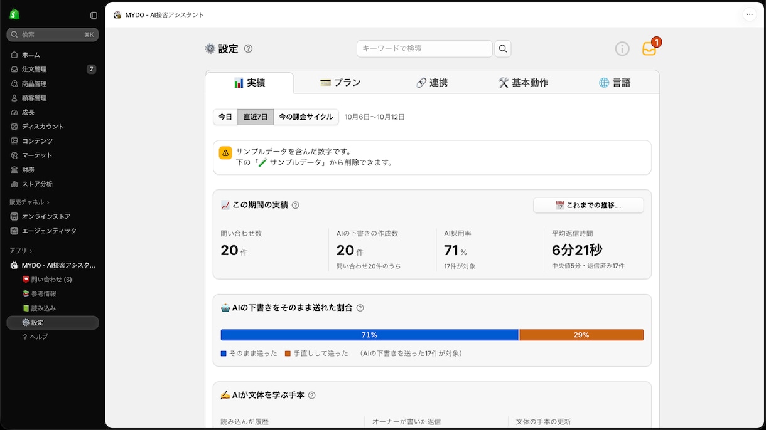The width and height of the screenshot is (766, 430).
Task: Open ヘルプ in the sidebar
Action: [x=53, y=337]
